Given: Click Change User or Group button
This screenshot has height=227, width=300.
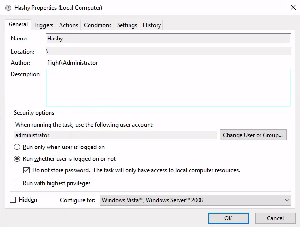Looking at the screenshot, I should 253,135.
